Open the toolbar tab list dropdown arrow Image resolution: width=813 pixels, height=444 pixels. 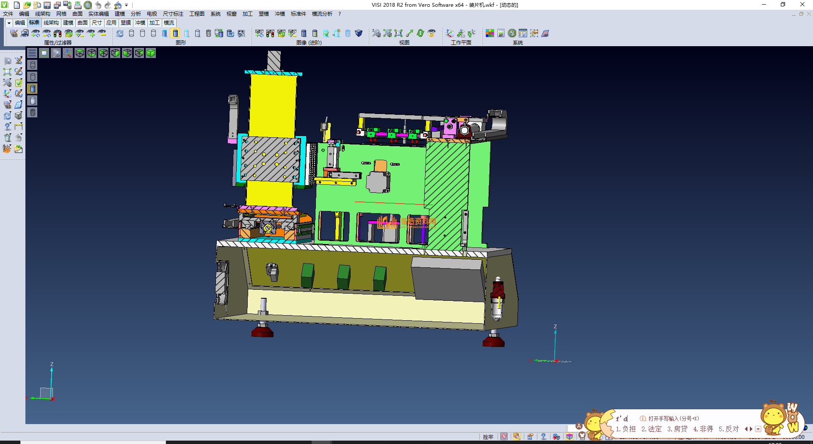[9, 23]
